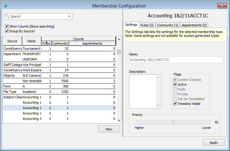This screenshot has height=151, width=230.
Task: Click in the Search input field
Action: (x=38, y=16)
